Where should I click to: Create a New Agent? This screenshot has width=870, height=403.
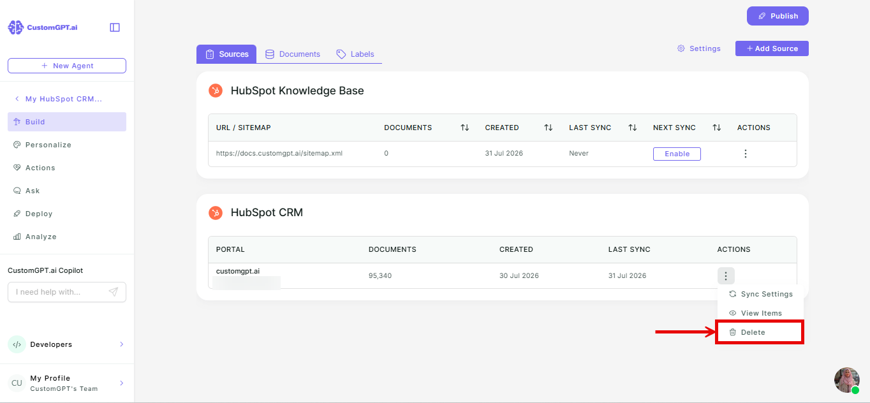click(67, 66)
